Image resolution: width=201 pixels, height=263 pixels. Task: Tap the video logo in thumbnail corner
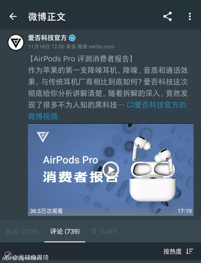point(43,137)
